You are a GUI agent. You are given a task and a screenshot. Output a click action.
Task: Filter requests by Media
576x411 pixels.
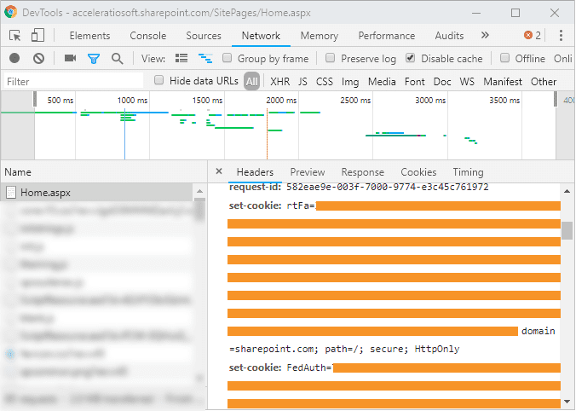[x=382, y=81]
